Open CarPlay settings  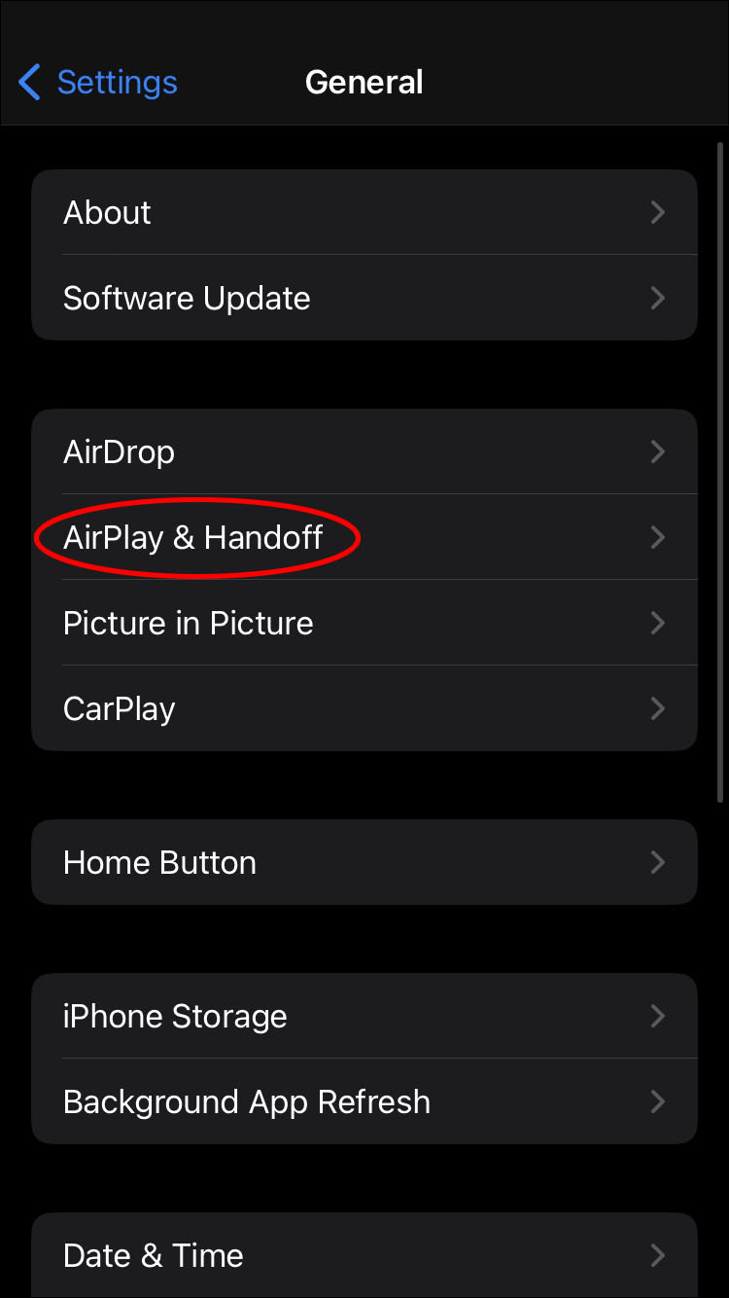[x=364, y=708]
